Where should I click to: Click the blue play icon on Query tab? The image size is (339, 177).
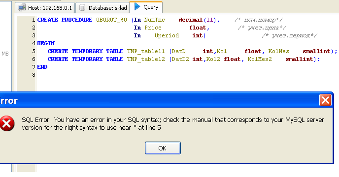[137, 6]
